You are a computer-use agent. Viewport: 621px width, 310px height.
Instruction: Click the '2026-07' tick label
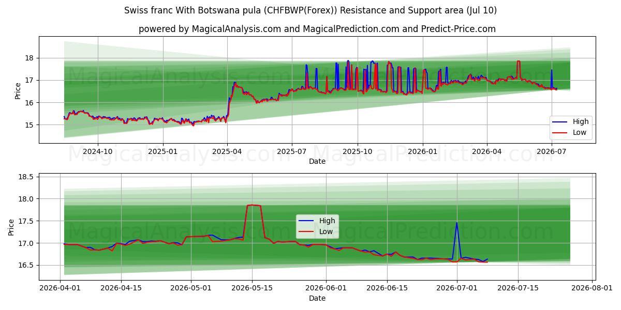[552, 151]
